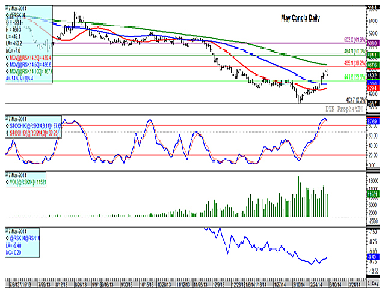
Task: Click the diamond marker beside MOV 20 legend
Action: [x=7, y=58]
